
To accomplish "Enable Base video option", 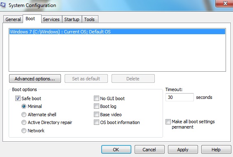I will click(x=96, y=115).
